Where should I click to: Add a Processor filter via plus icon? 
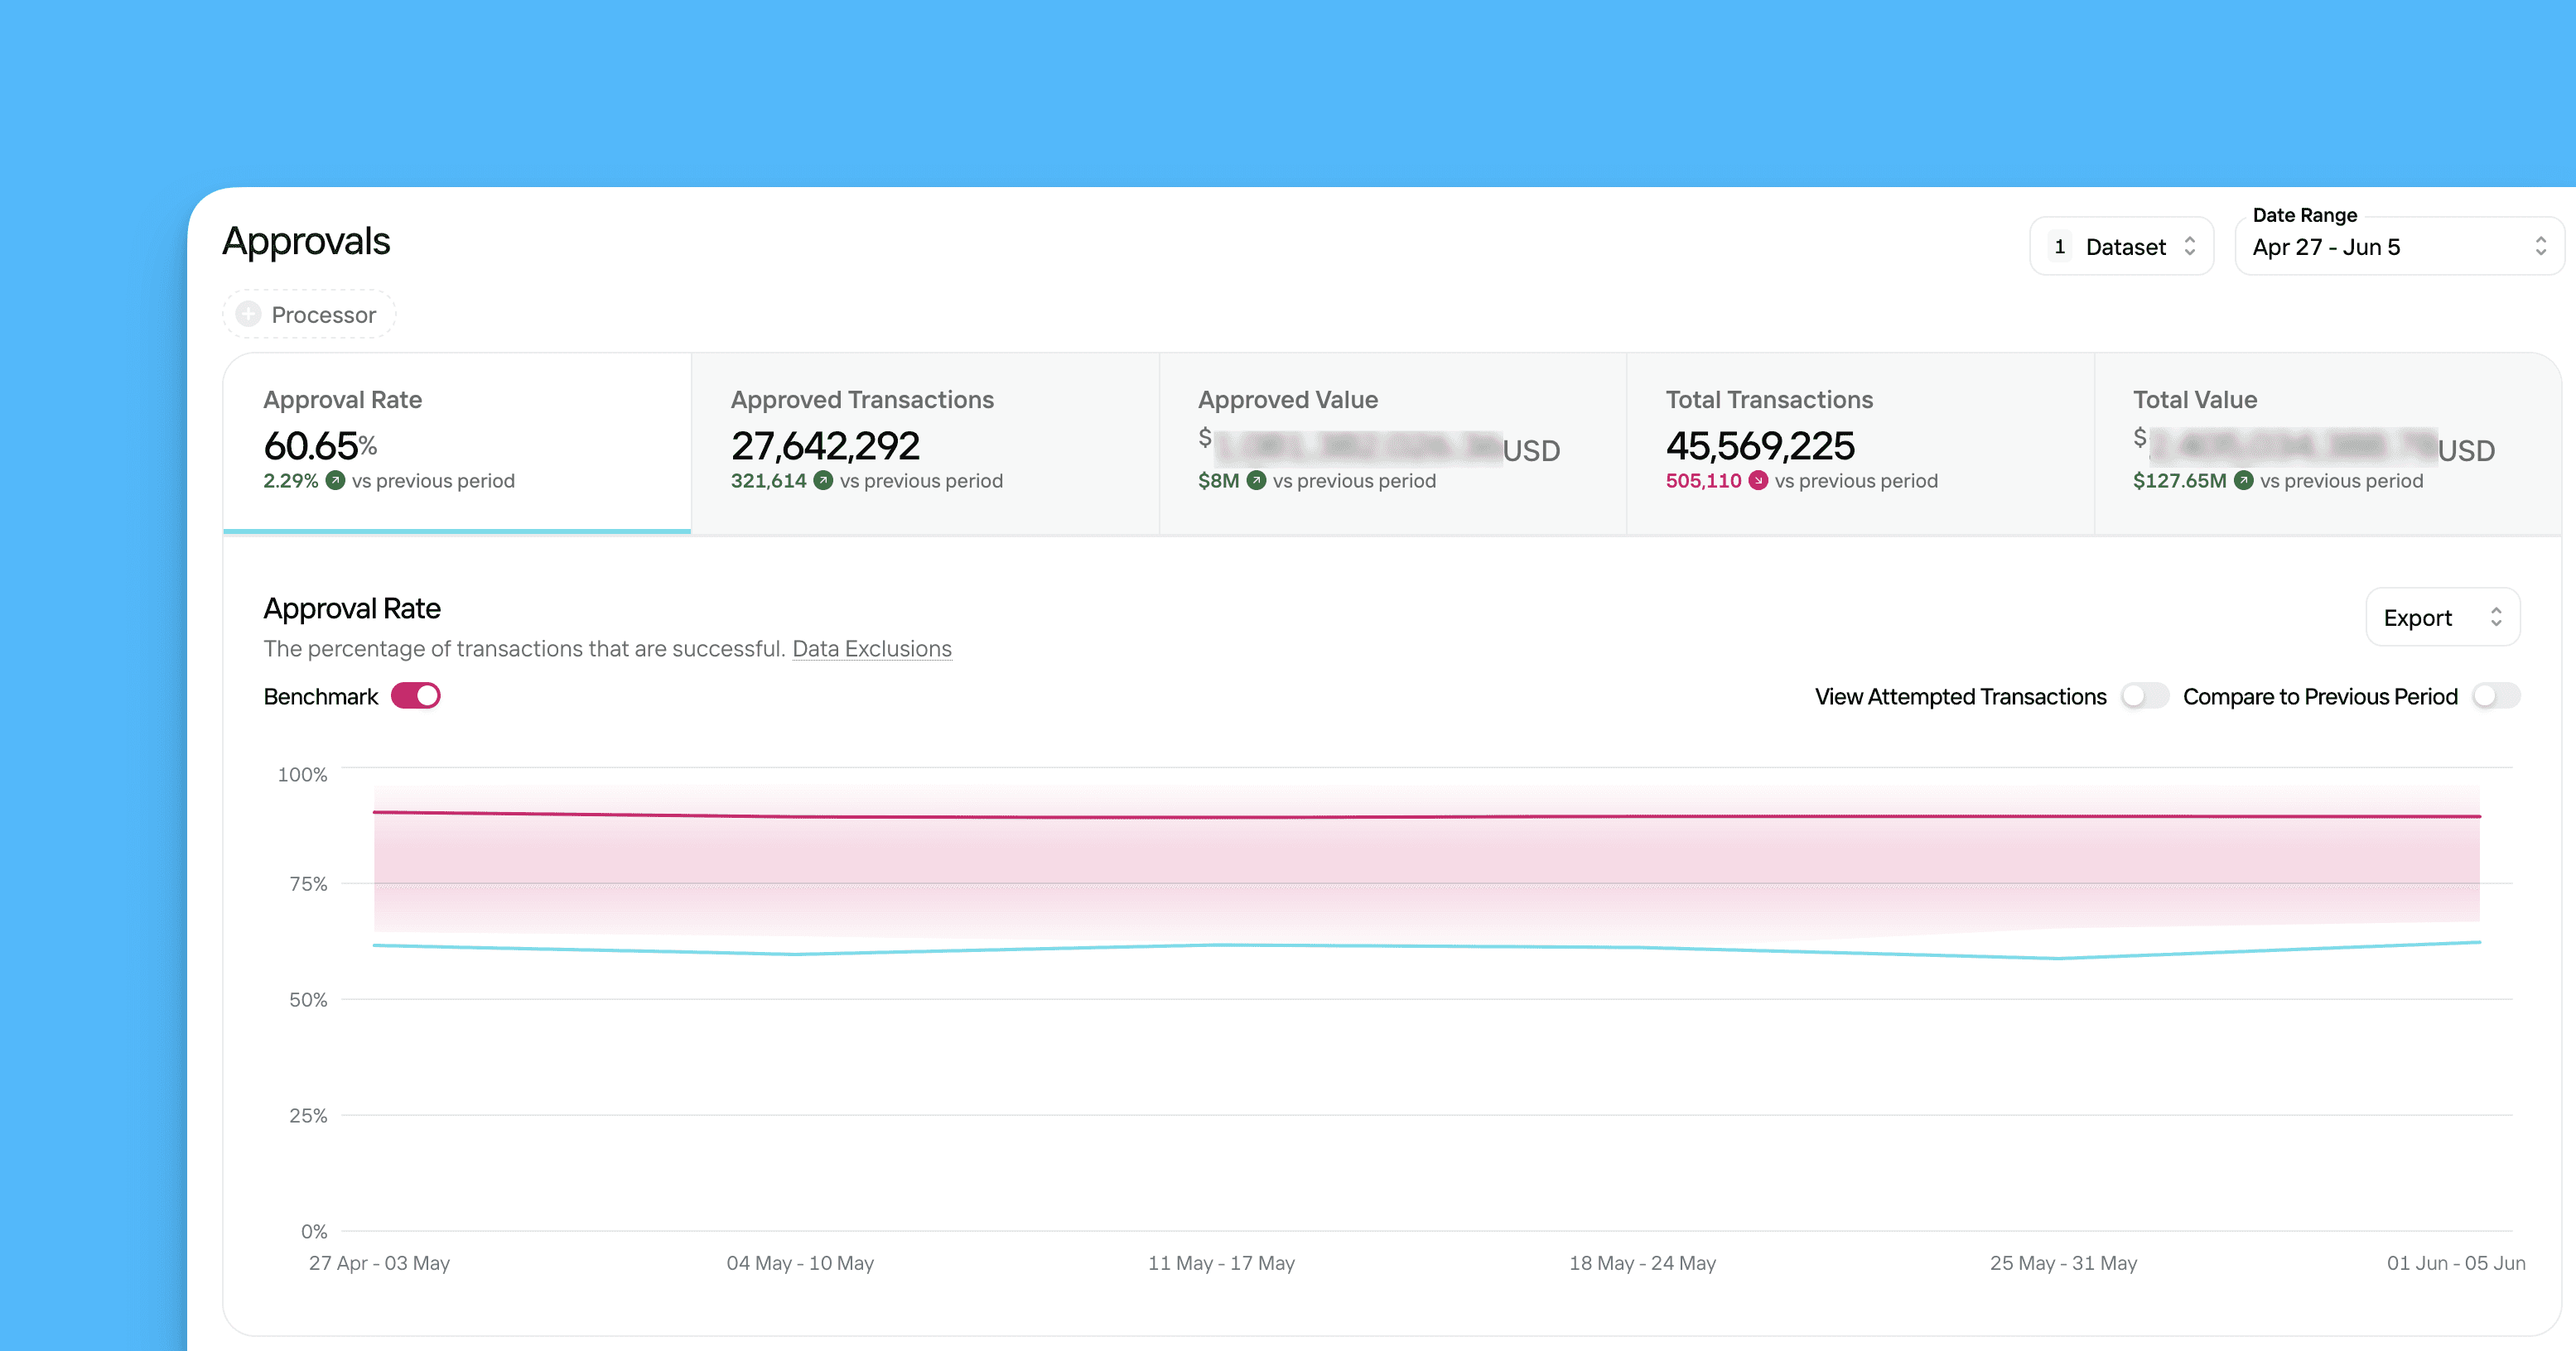(x=248, y=315)
